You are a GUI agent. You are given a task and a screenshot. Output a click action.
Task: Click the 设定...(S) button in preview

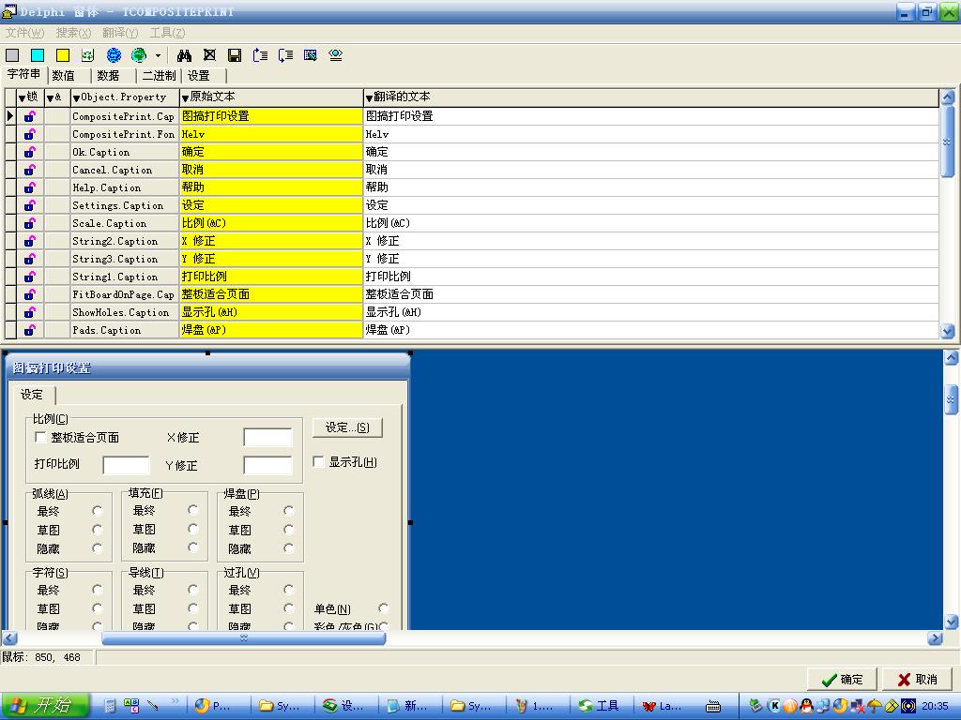[347, 427]
